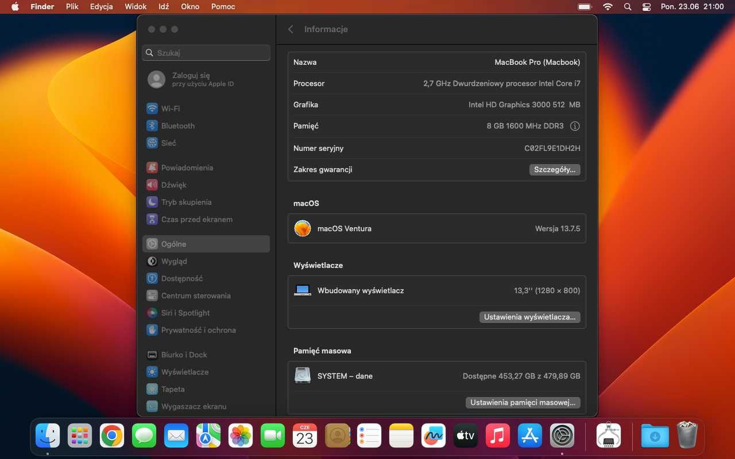This screenshot has width=735, height=459.
Task: Open Powiadomienia settings
Action: tap(206, 168)
